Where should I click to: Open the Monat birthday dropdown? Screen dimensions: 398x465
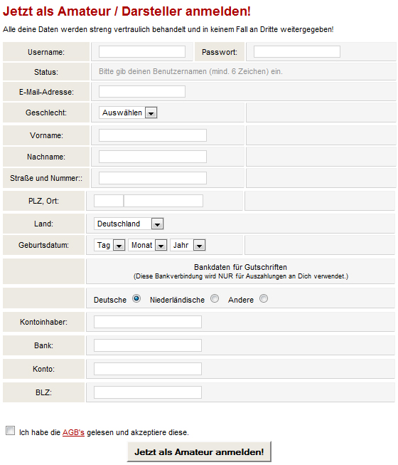pos(147,245)
